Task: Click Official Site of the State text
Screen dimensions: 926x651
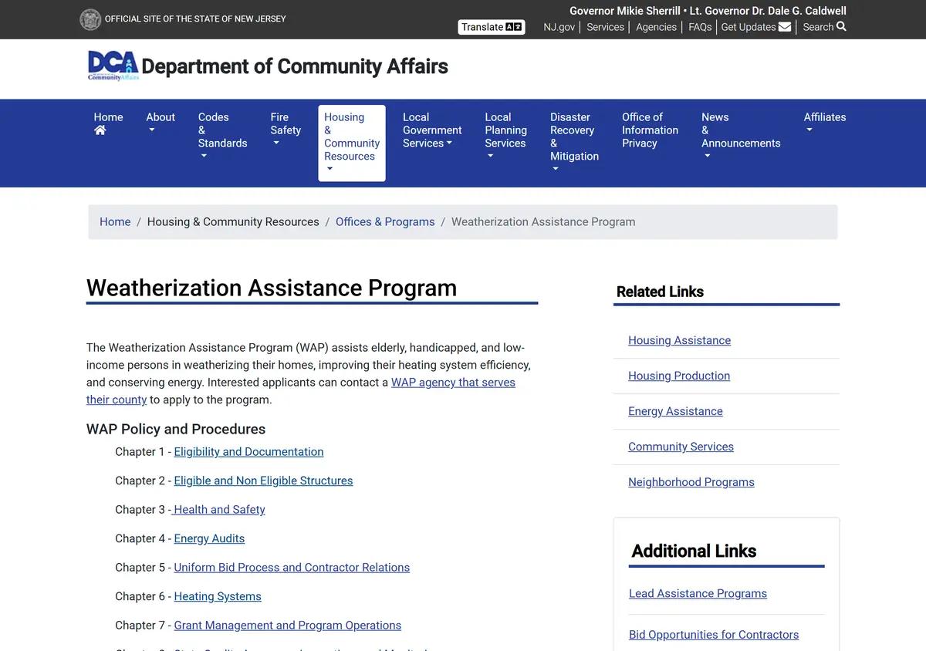Action: point(195,19)
